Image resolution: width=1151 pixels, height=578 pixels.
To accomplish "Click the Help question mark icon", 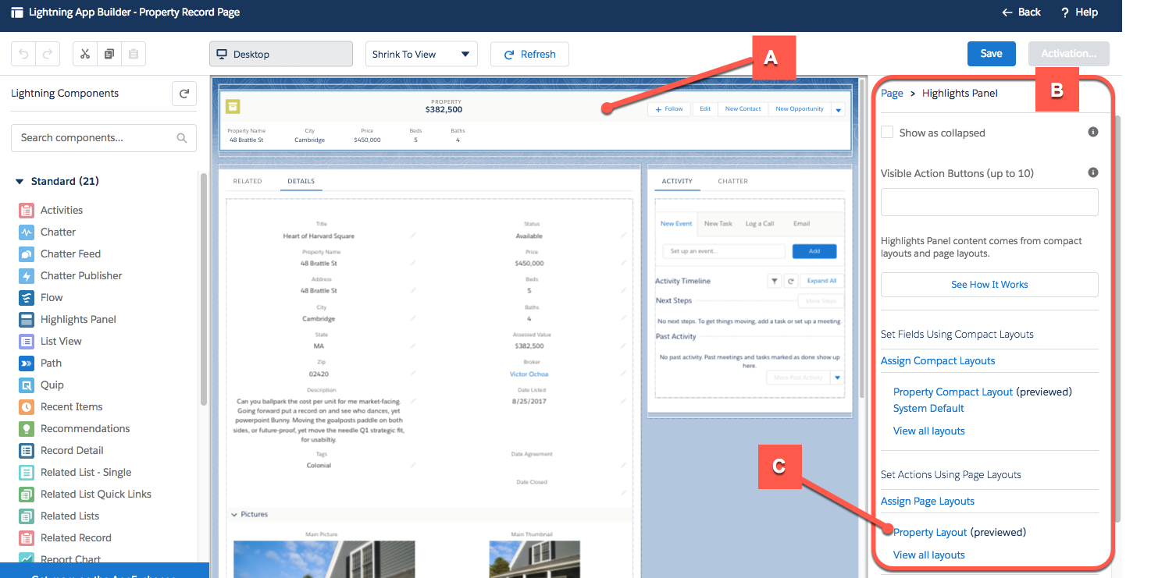I will (1064, 12).
